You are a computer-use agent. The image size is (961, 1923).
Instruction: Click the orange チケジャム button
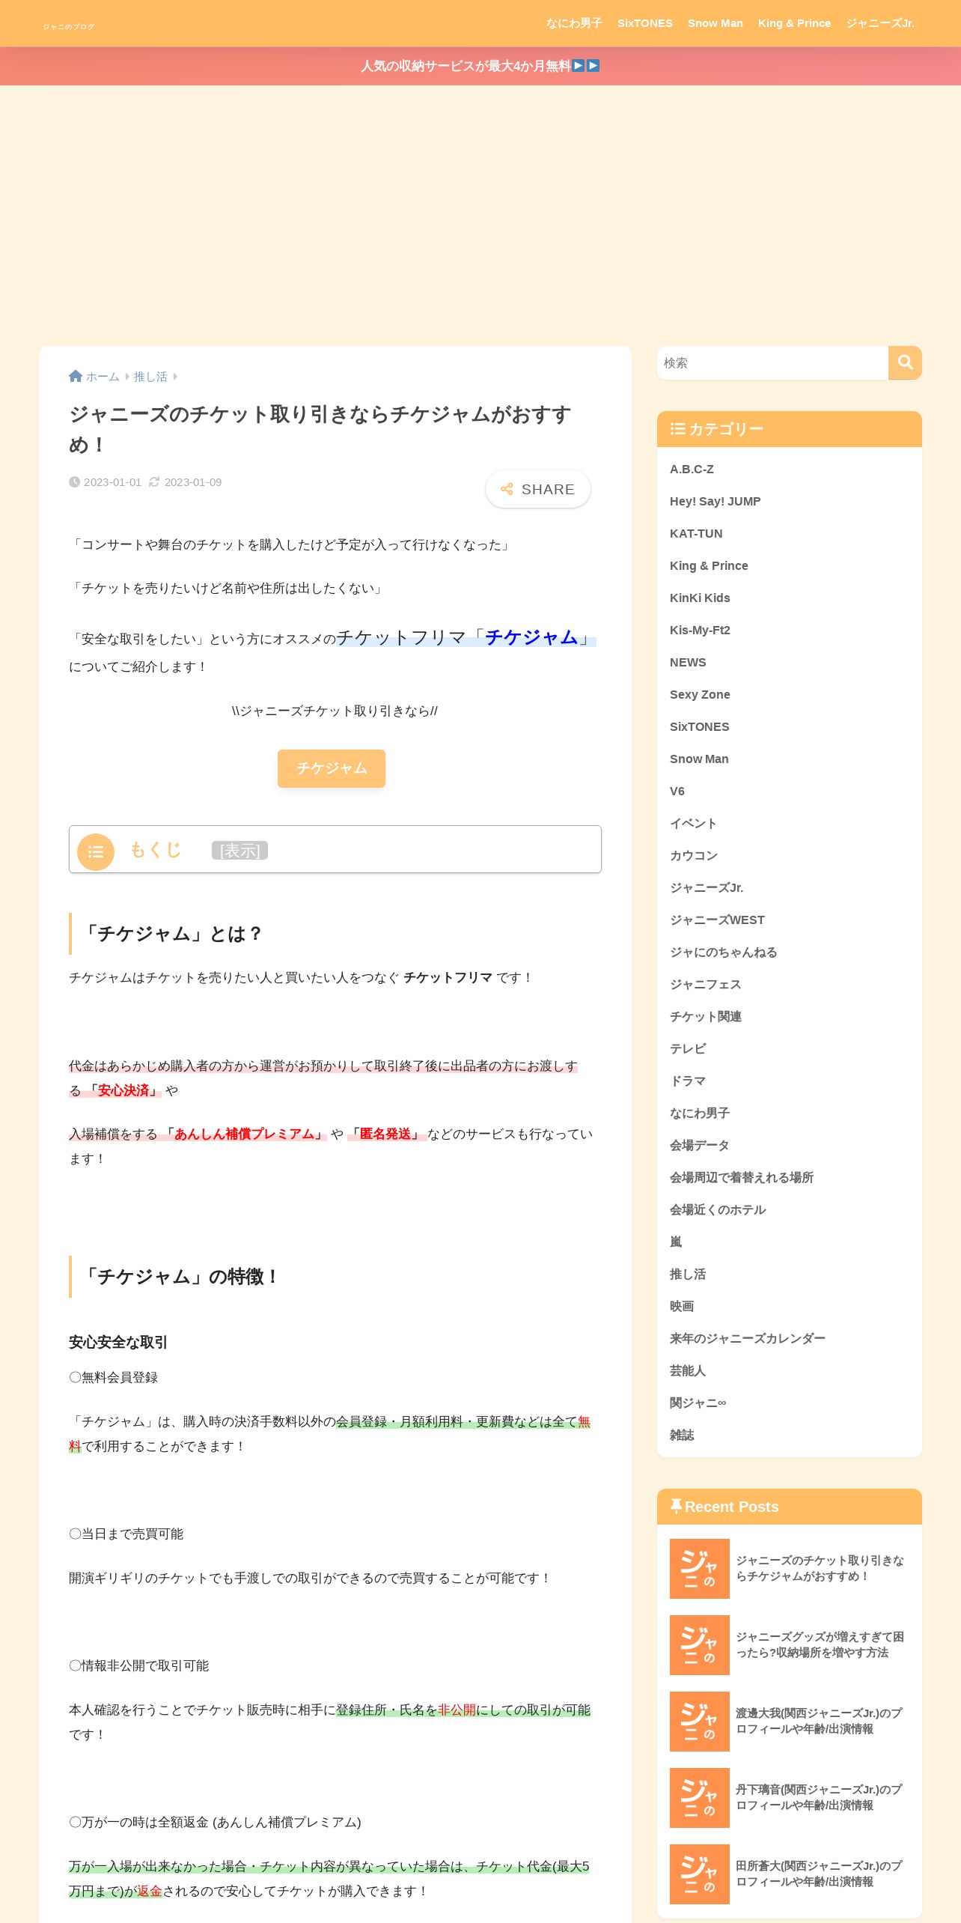[x=332, y=768]
